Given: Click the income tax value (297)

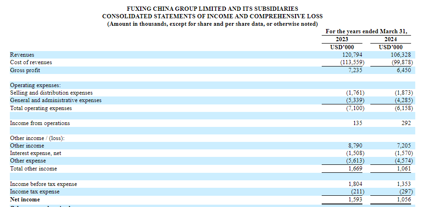Looking at the screenshot, I should (405, 192).
